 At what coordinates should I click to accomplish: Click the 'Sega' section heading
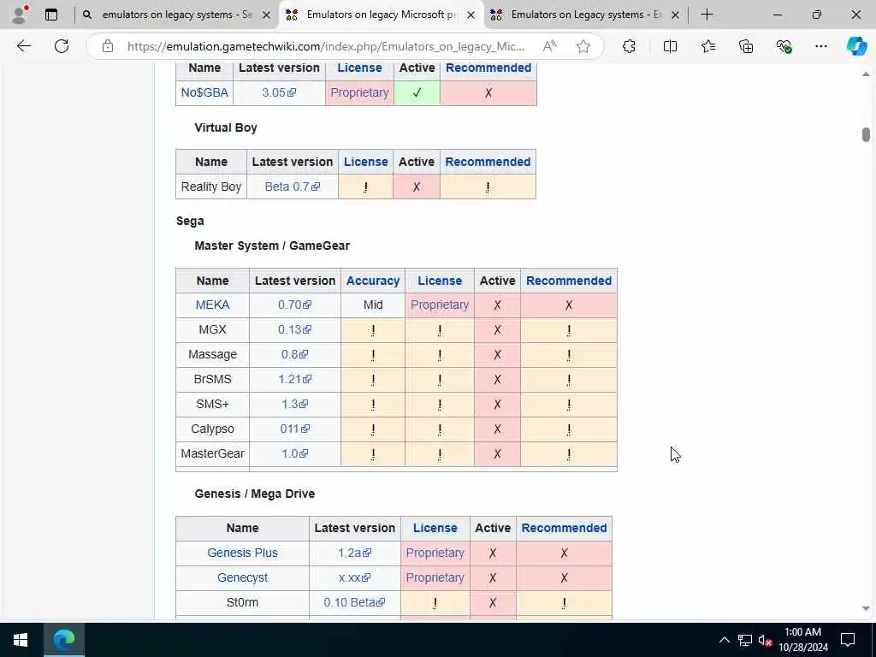190,222
